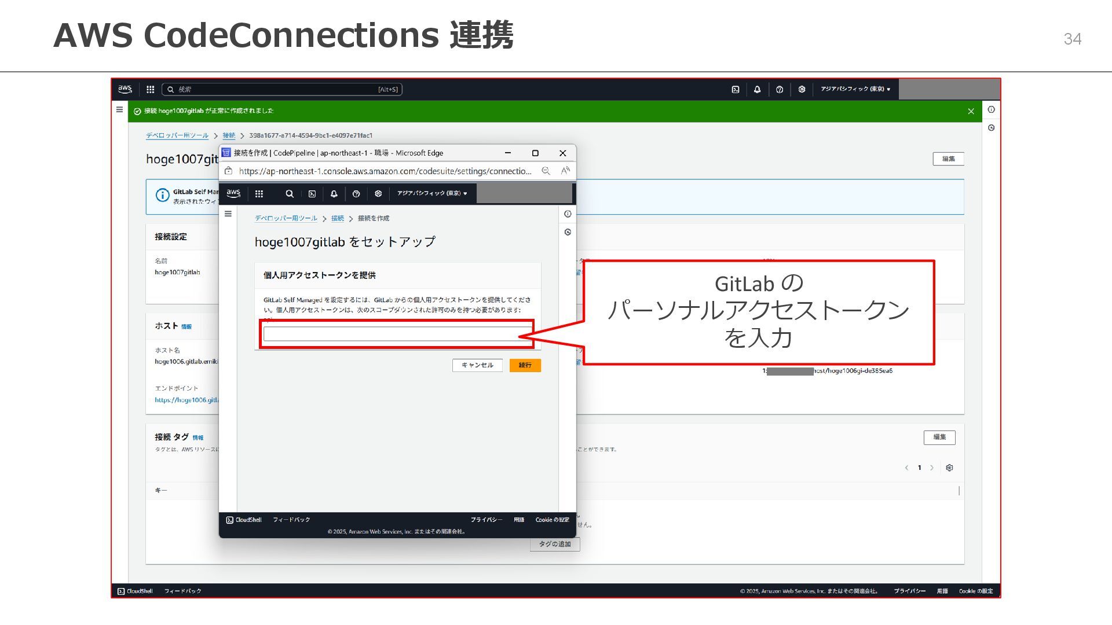Screen dimensions: 1112x625
Task: Open the AWS services grid menu in popup
Action: click(x=259, y=194)
